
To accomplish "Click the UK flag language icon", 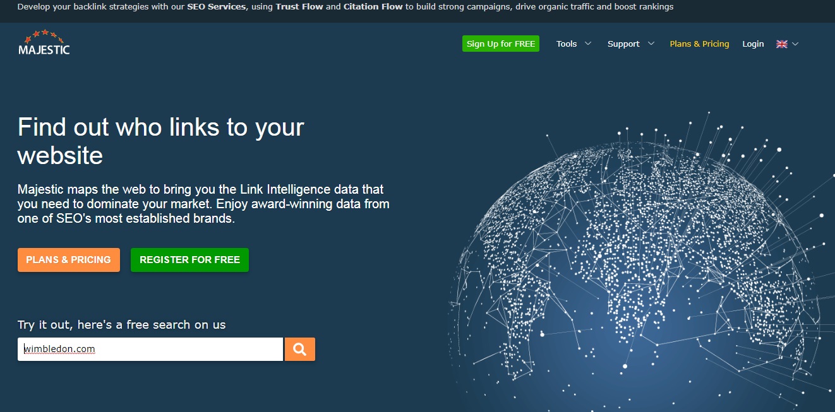I will (x=782, y=44).
